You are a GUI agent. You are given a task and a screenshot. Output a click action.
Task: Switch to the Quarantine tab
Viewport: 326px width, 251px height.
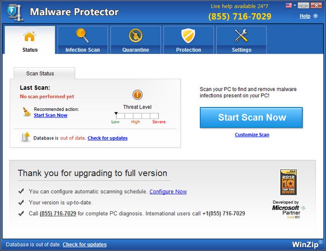tap(135, 50)
